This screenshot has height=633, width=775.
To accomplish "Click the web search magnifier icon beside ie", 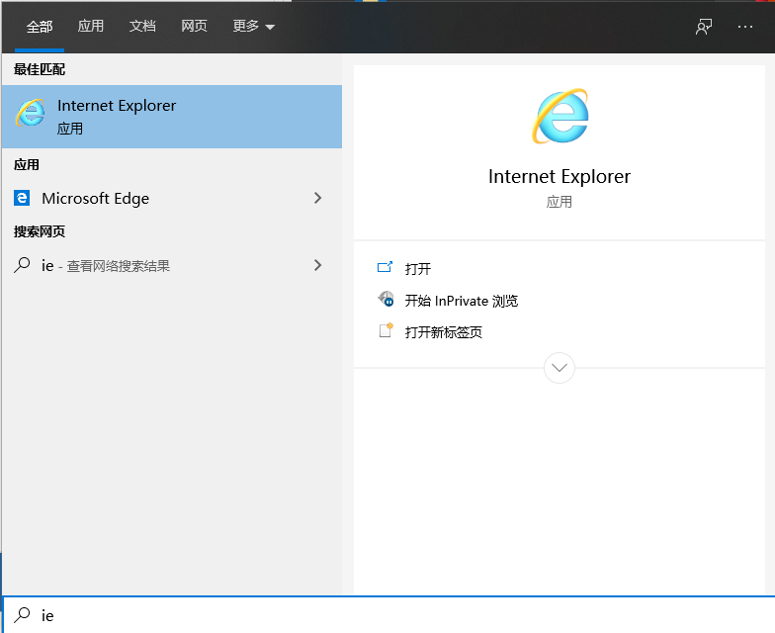I will tap(22, 265).
